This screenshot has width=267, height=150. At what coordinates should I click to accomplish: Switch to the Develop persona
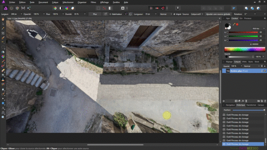pyautogui.click(x=17, y=8)
